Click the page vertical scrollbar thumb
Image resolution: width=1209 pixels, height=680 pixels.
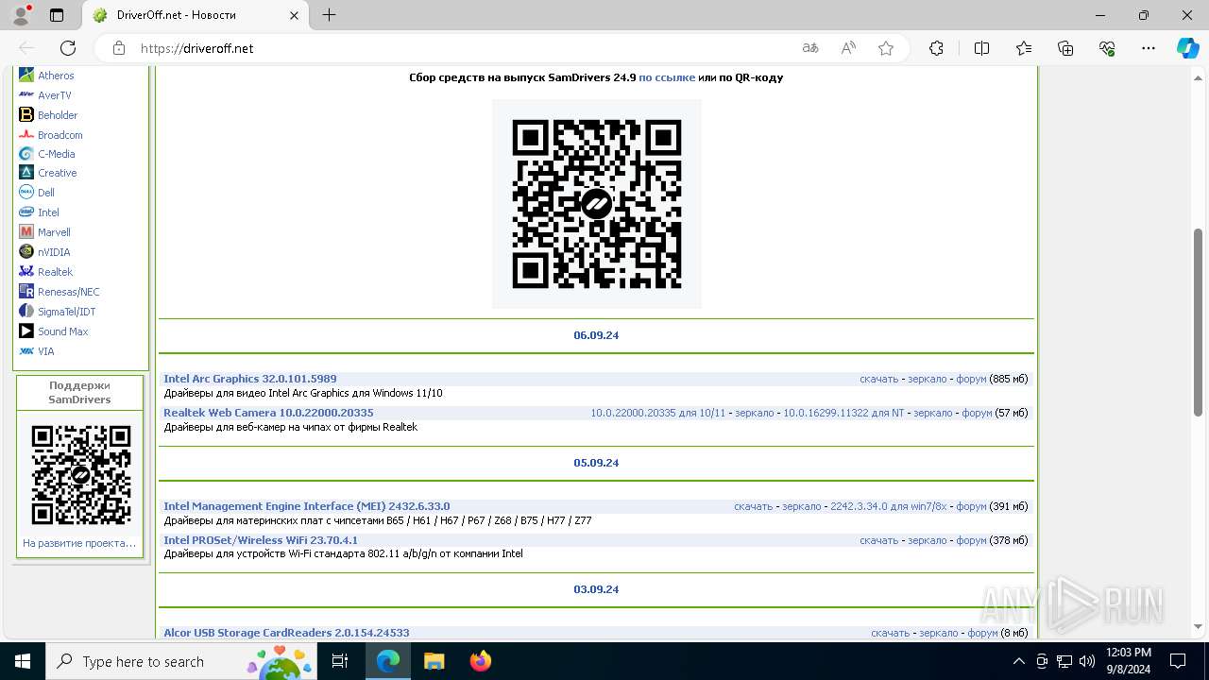click(x=1199, y=321)
